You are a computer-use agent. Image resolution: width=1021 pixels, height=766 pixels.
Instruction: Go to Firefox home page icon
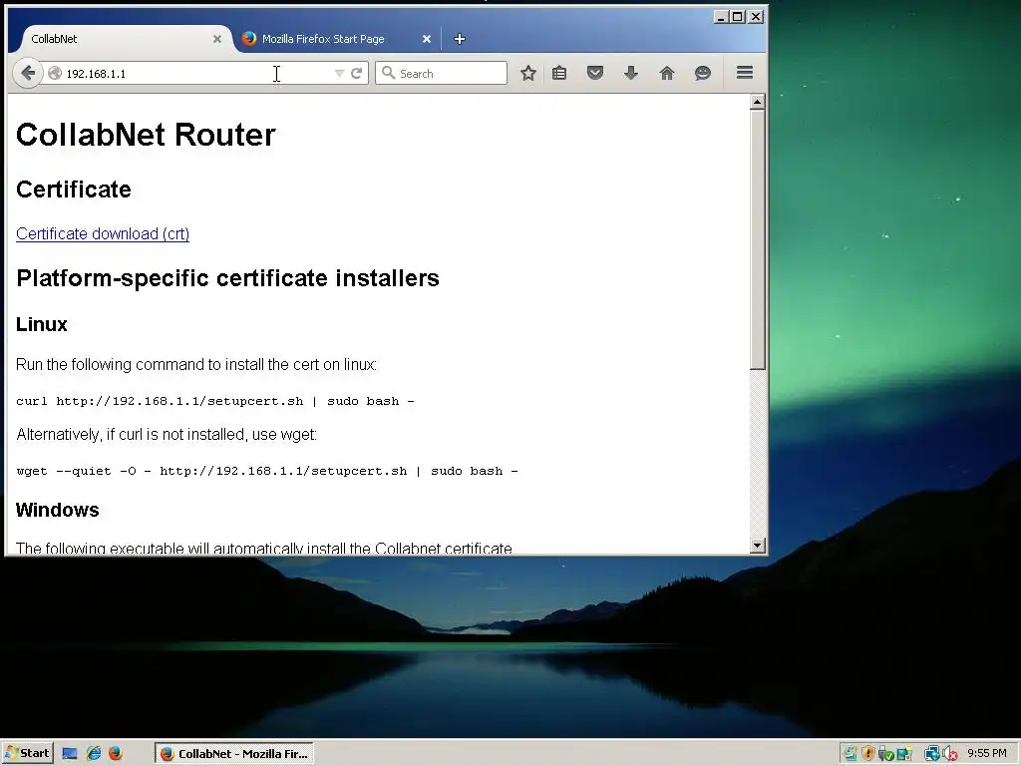tap(667, 73)
